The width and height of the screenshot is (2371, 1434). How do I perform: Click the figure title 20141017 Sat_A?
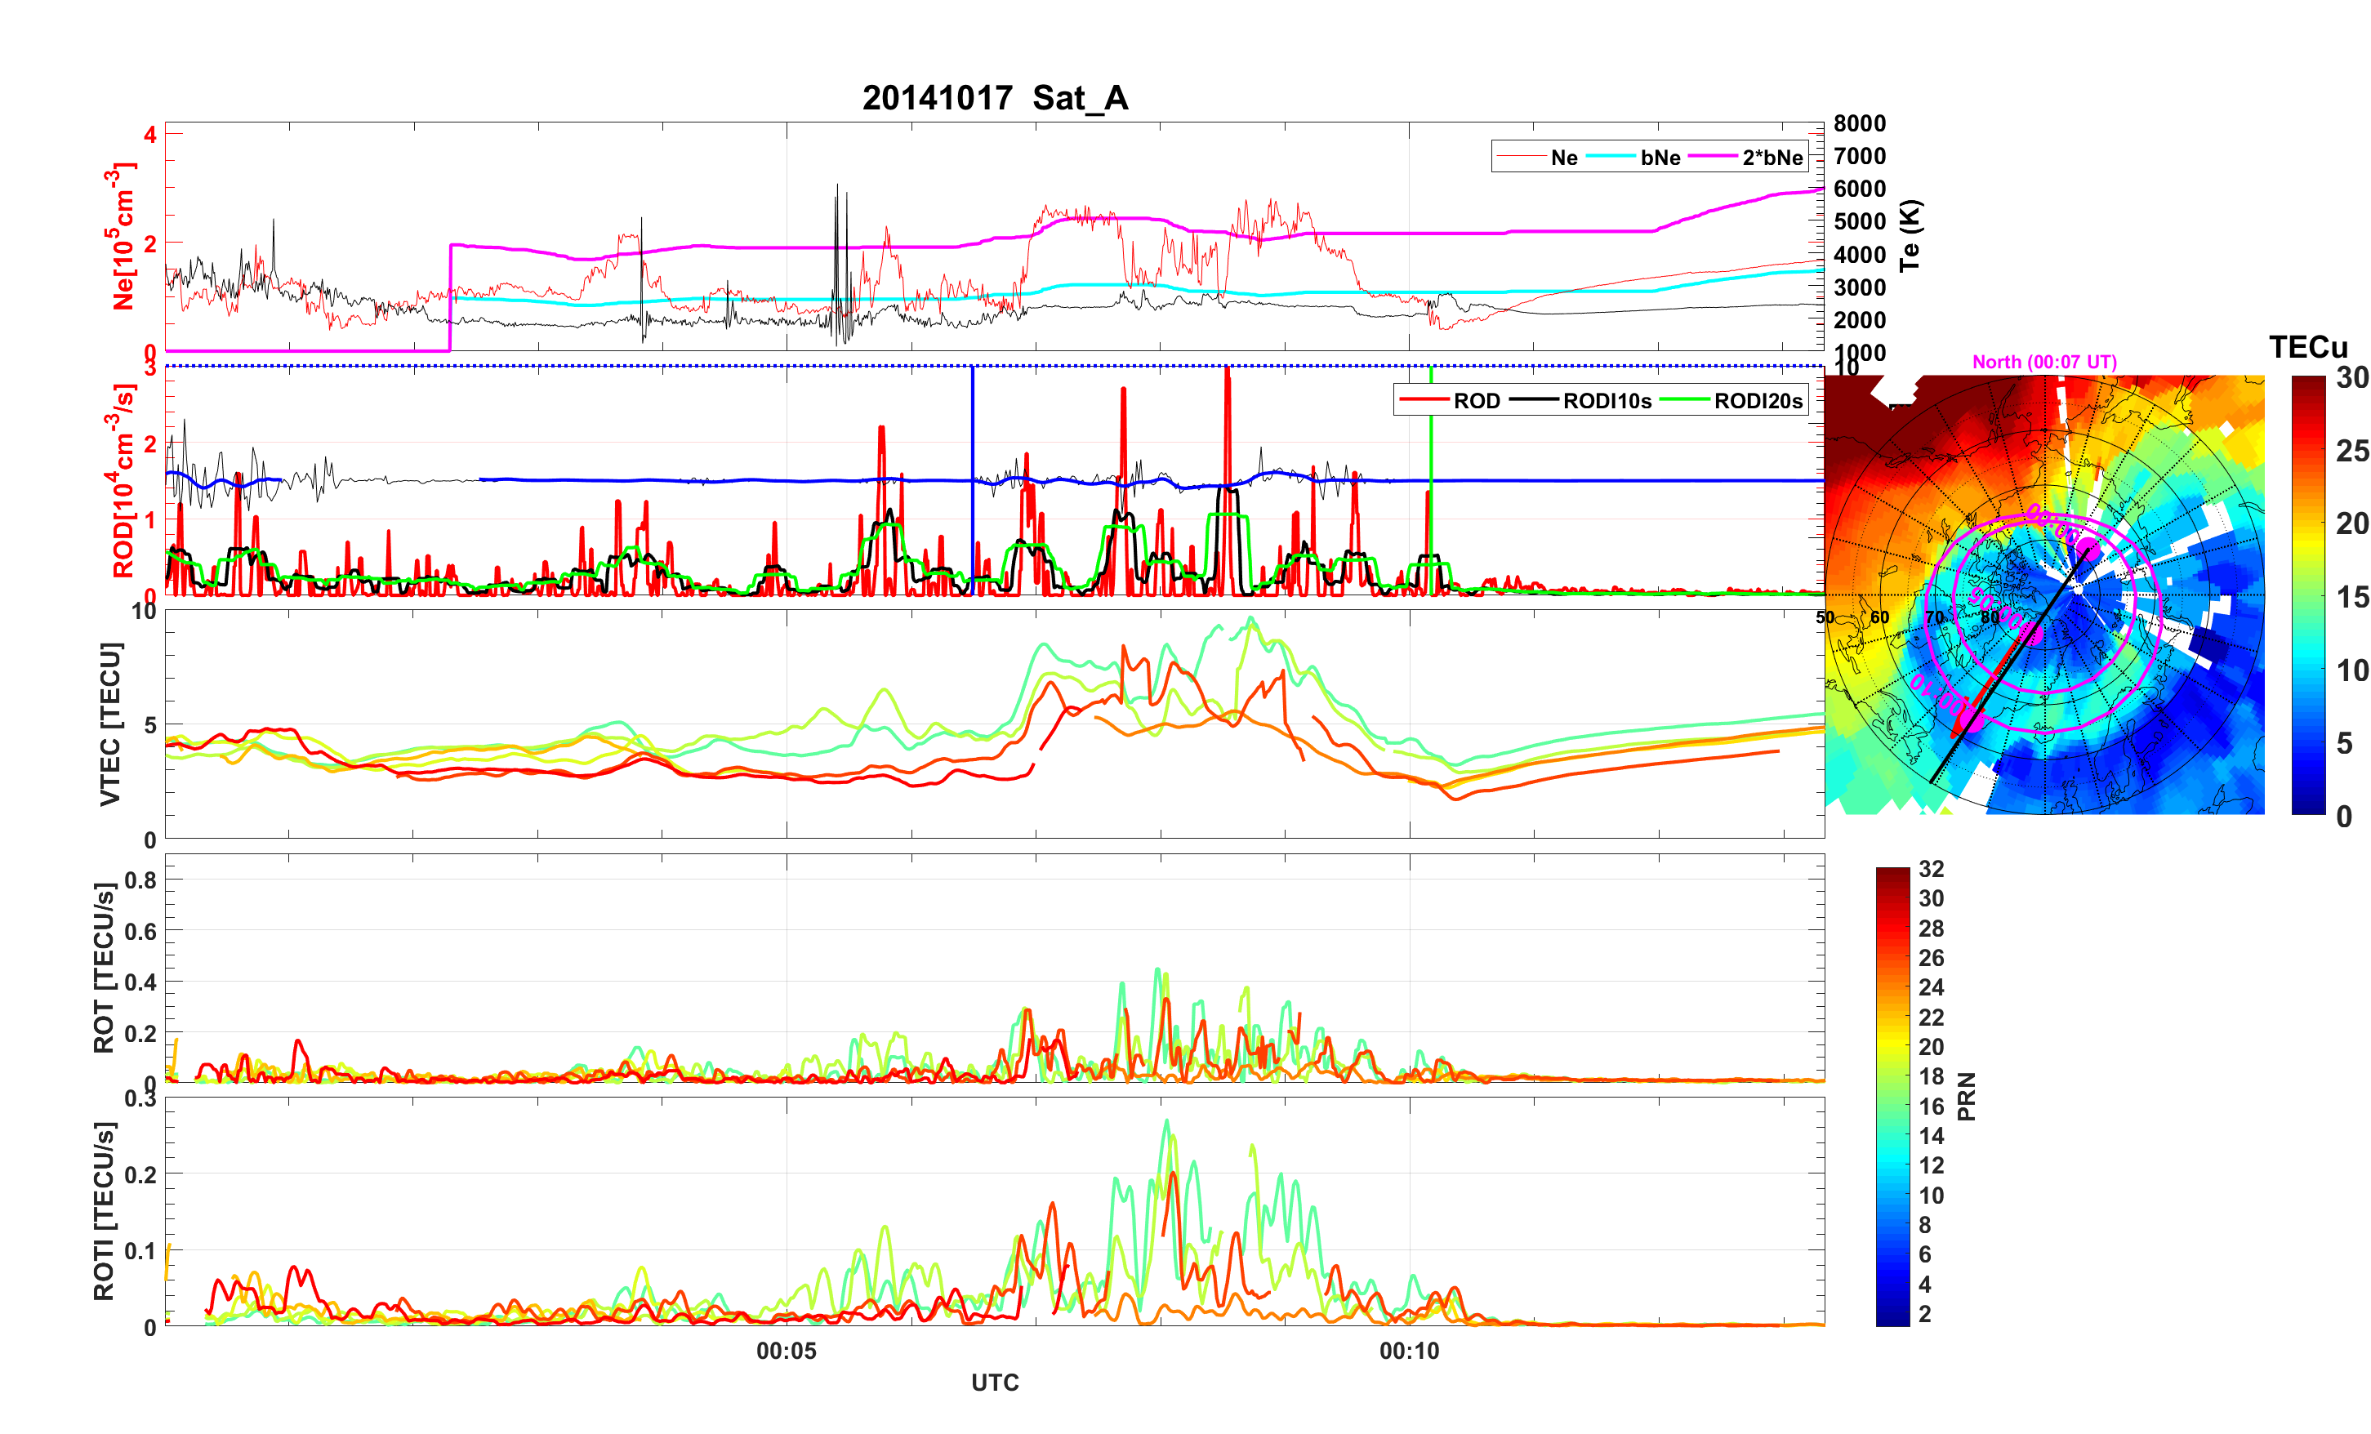coord(994,97)
